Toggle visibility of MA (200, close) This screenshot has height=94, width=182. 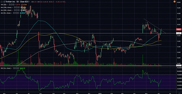click(15, 10)
